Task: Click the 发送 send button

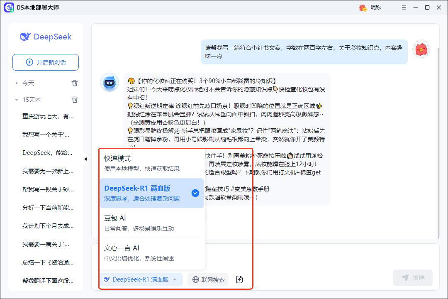Action: (413, 277)
